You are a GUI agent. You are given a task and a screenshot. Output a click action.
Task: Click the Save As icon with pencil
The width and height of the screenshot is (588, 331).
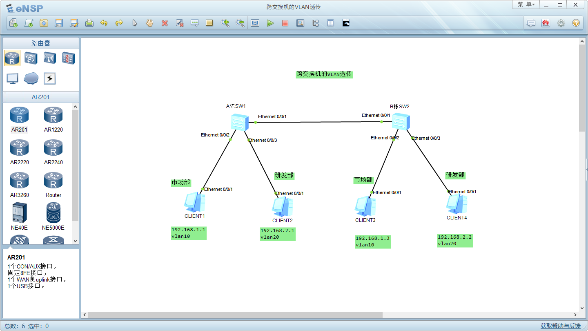74,23
